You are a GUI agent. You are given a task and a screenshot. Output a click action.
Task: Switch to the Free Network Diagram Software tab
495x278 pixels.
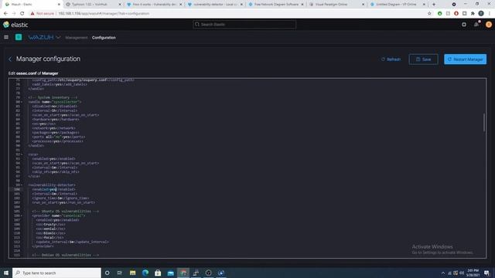pos(276,5)
